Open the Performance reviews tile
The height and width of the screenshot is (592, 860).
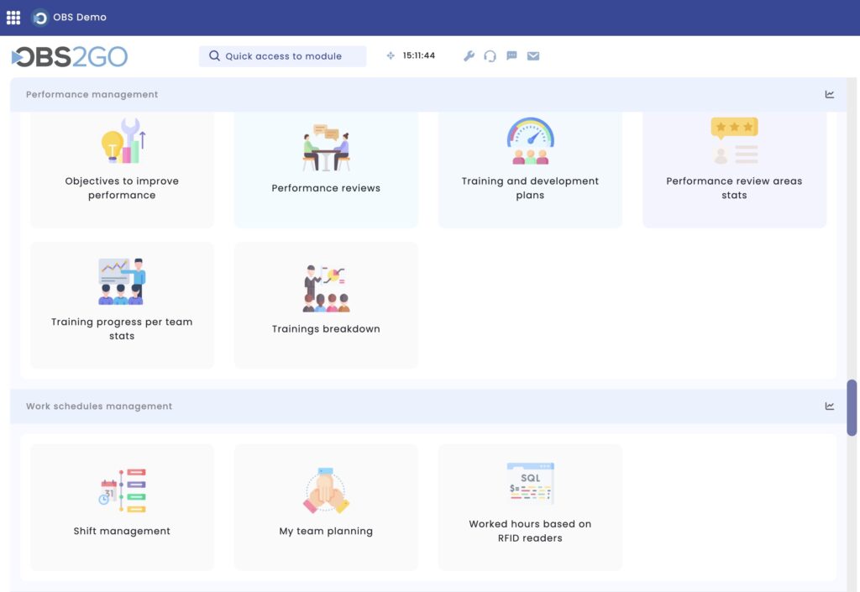[x=326, y=170]
